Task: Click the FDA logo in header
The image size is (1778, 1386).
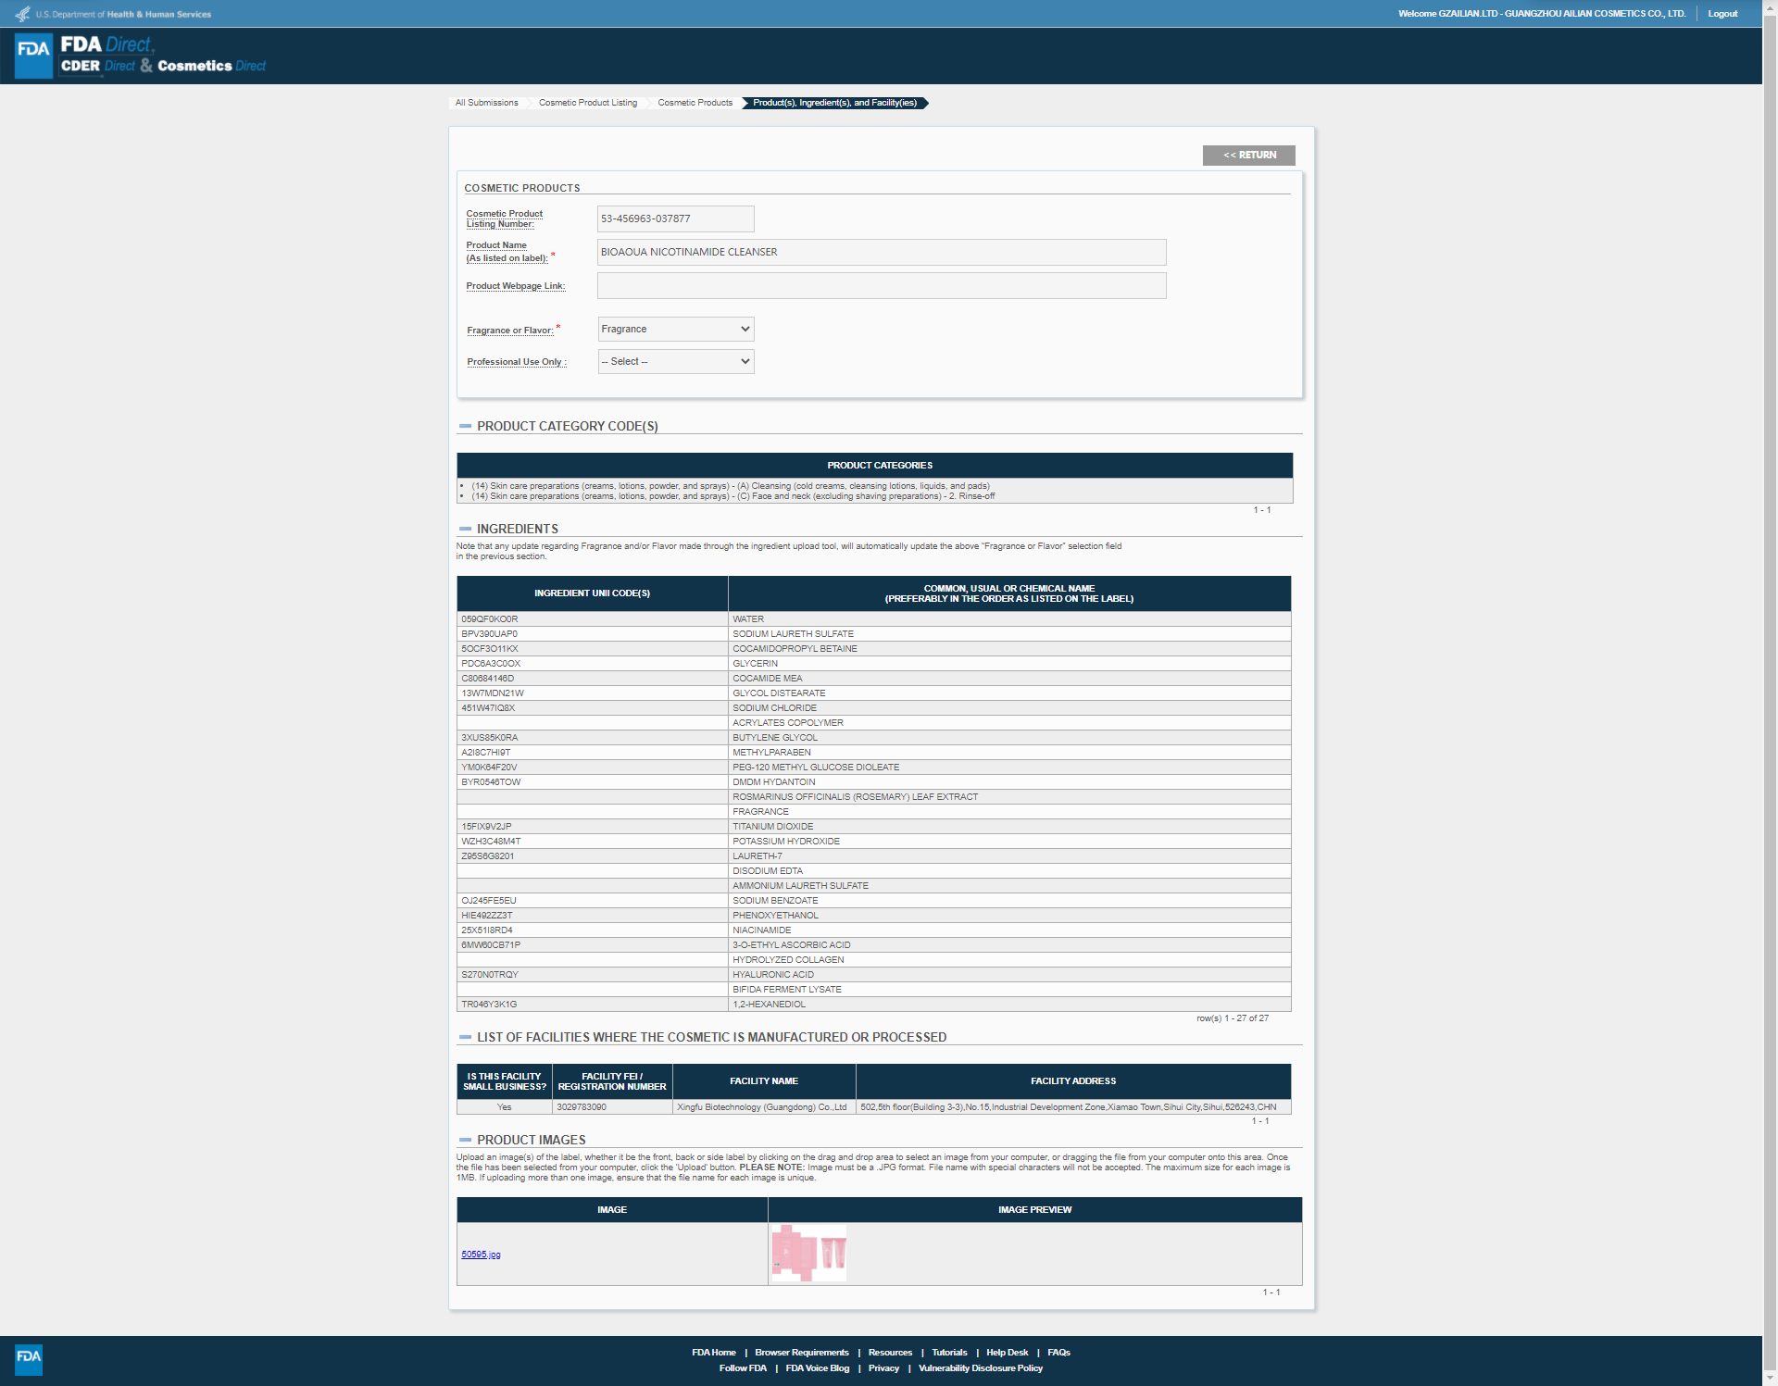Action: coord(34,55)
